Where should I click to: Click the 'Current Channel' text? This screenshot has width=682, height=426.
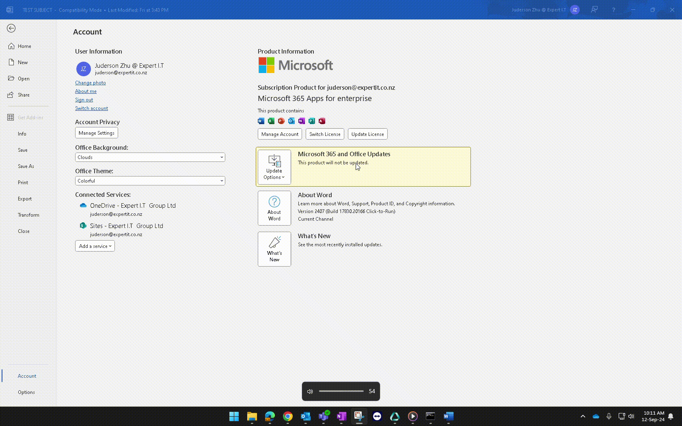(x=316, y=219)
